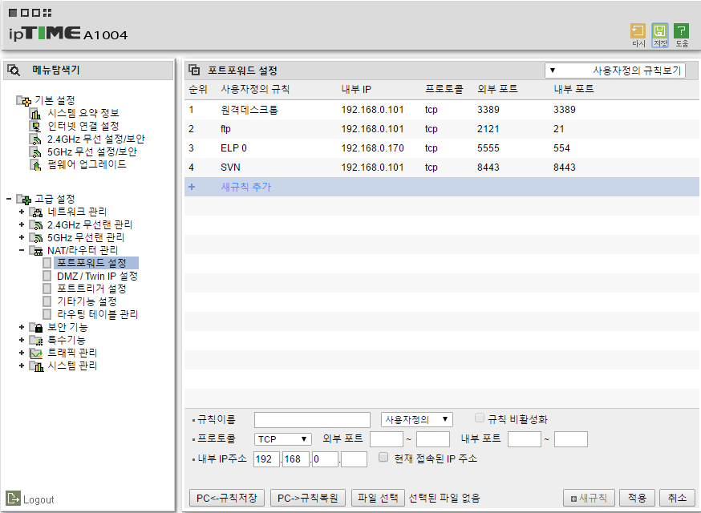Screen dimensions: 701x513
Task: Expand the 2.4GHz 무선랜 관리 node
Action: [22, 224]
